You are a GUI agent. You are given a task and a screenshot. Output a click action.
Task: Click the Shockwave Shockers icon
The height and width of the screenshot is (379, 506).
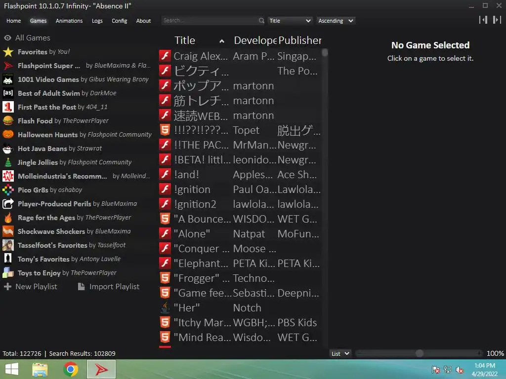8,231
